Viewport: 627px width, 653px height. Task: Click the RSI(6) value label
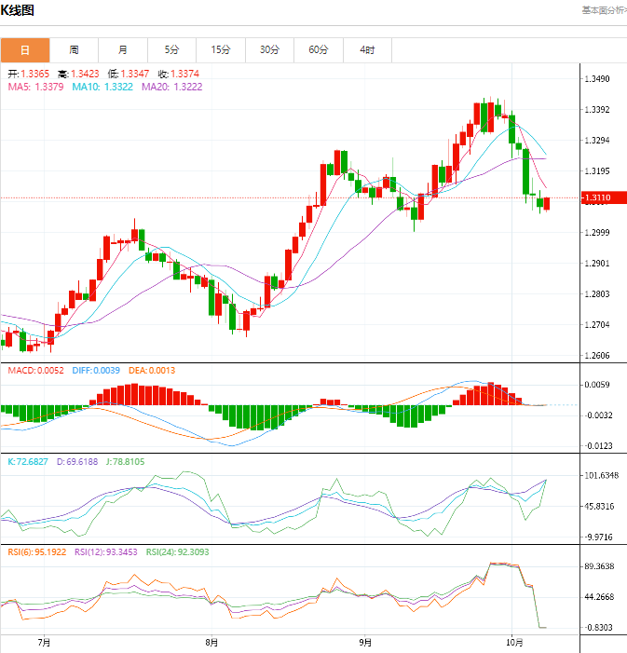tap(37, 552)
